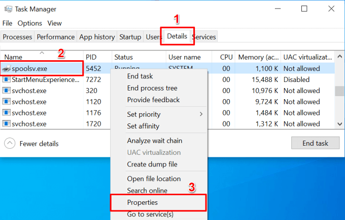Open the View menu
The image size is (345, 220).
click(54, 23)
